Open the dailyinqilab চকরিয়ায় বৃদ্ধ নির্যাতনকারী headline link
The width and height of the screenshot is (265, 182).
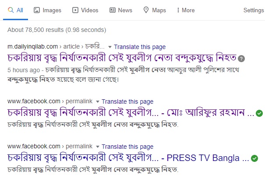tap(122, 58)
